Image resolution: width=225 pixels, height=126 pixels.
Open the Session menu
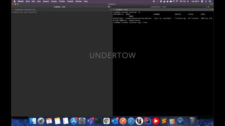coord(46,1)
